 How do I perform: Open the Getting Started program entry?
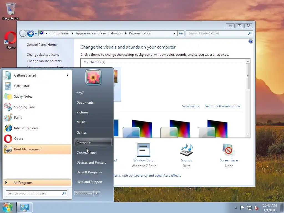[37, 75]
